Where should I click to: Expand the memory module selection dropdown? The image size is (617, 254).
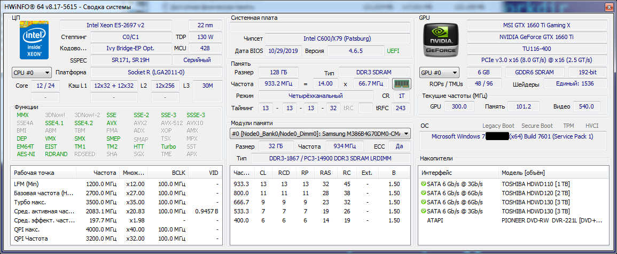click(406, 133)
